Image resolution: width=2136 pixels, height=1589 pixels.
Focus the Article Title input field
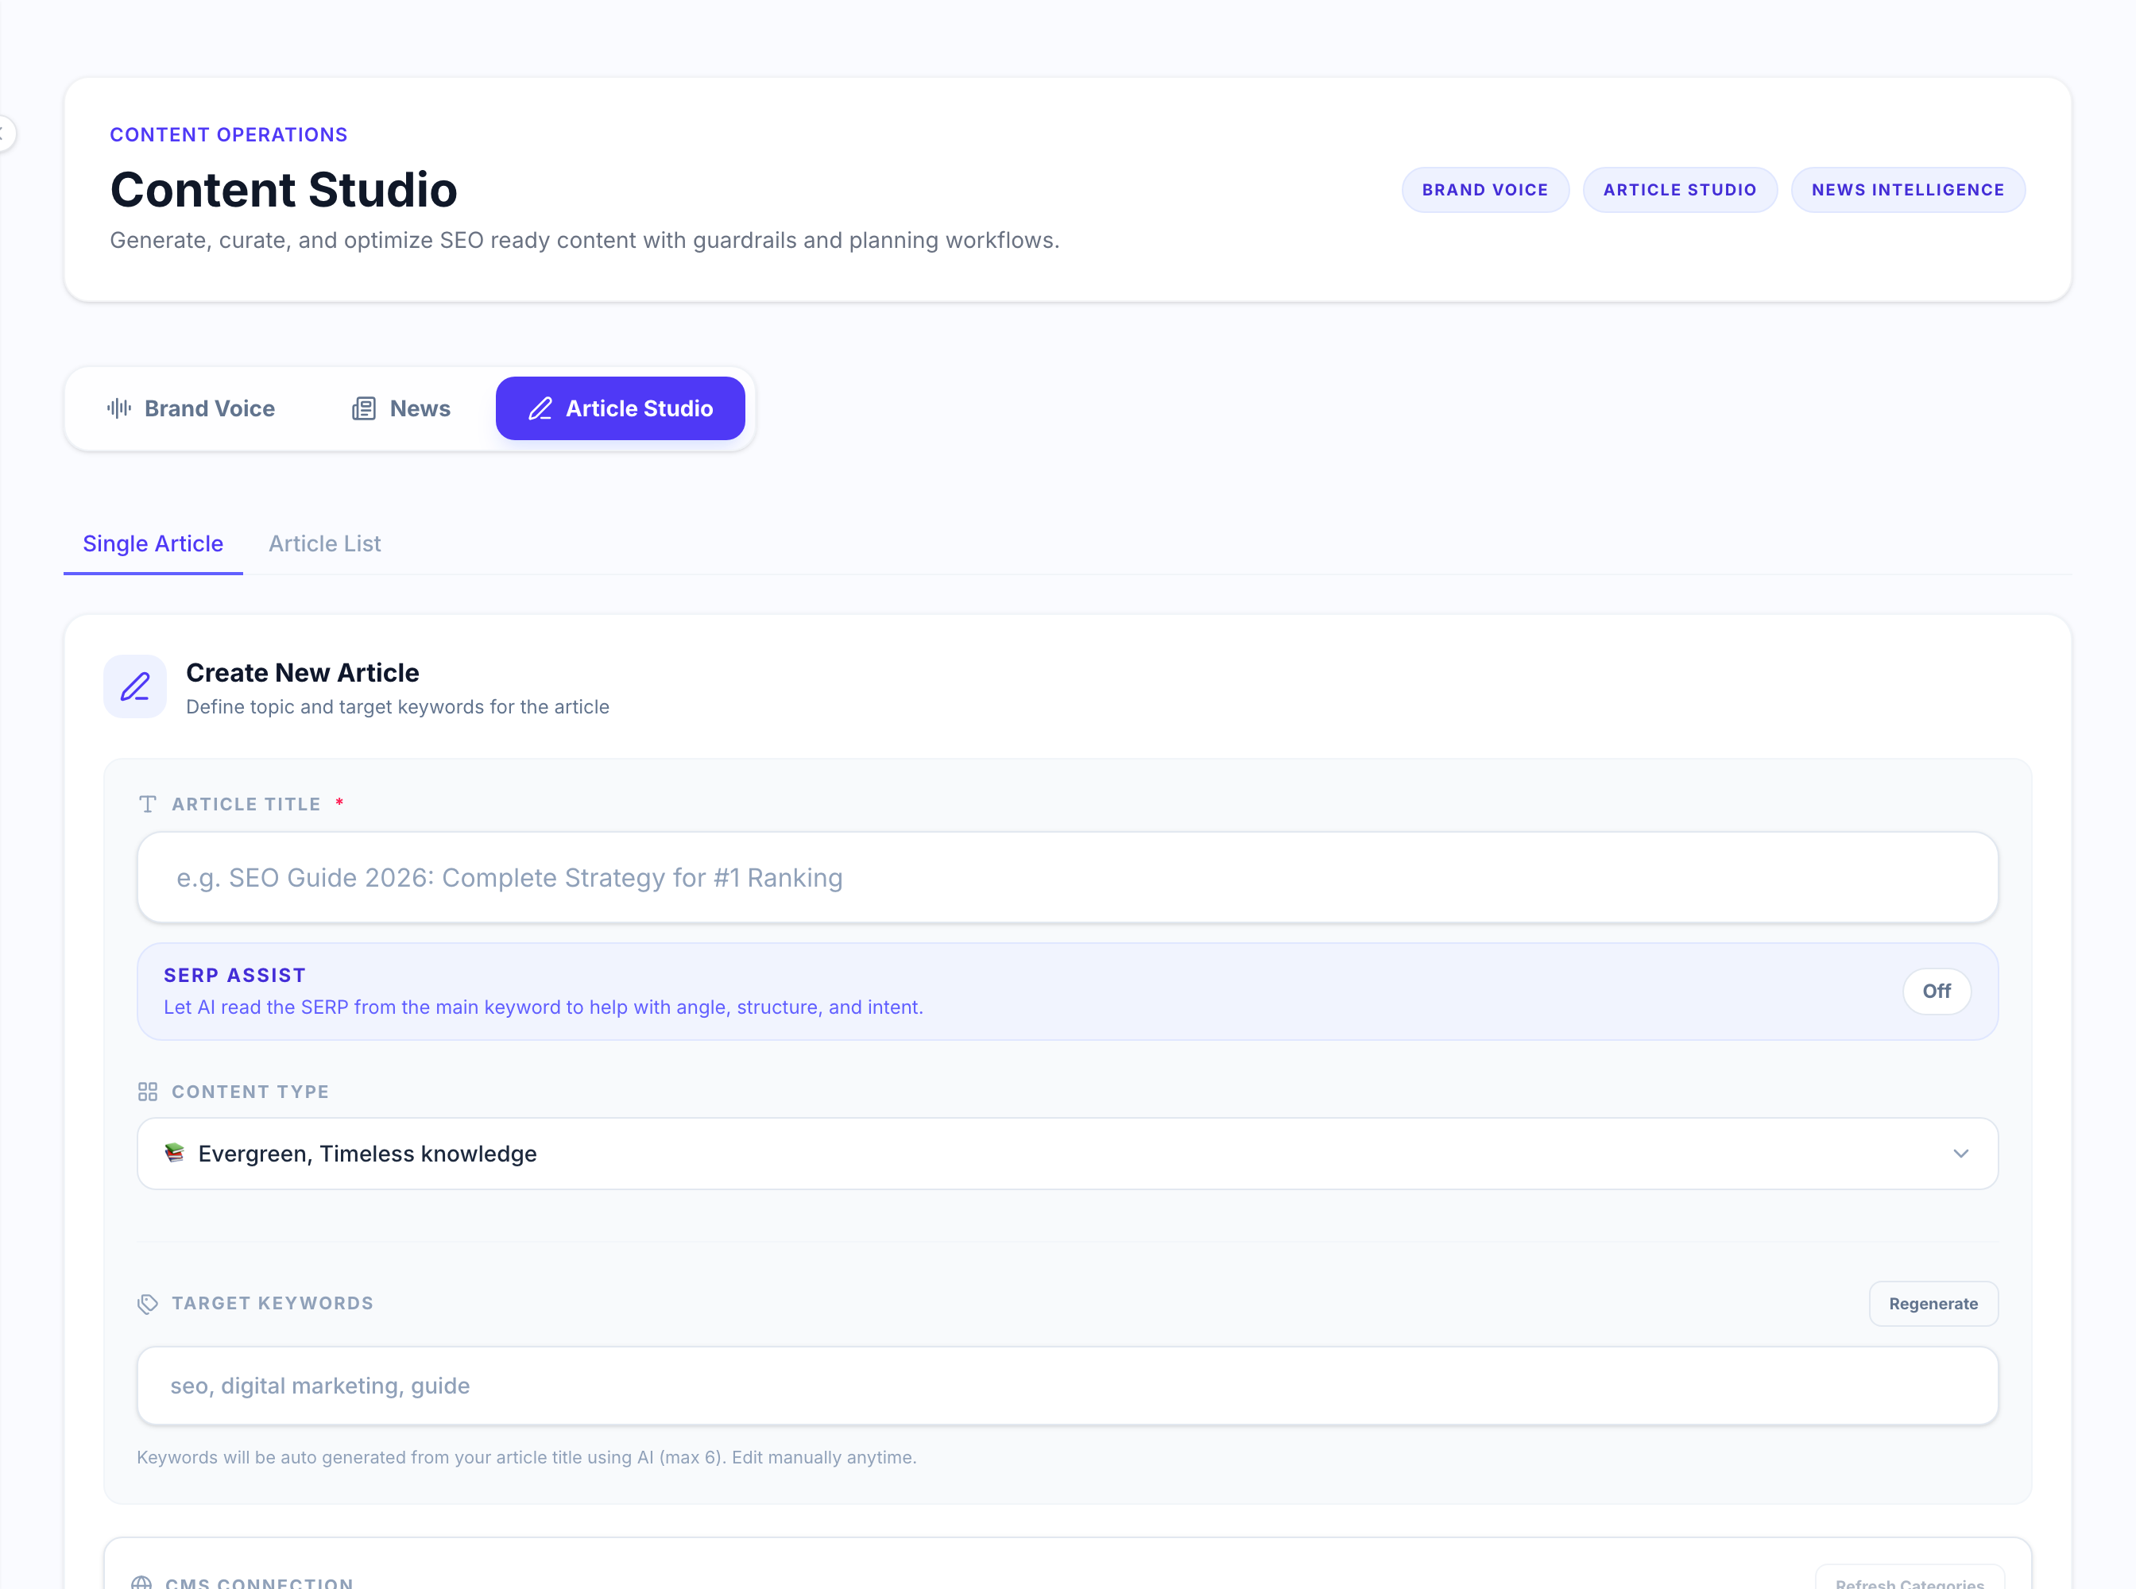(x=1067, y=877)
